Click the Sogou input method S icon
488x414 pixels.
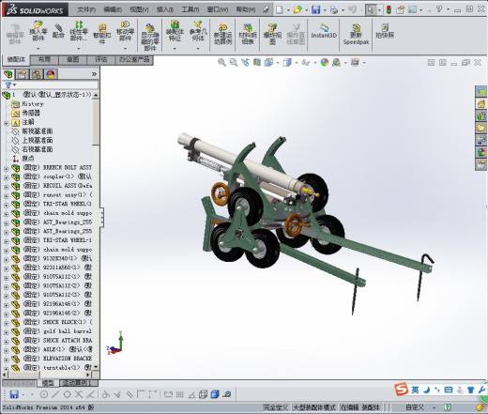402,390
